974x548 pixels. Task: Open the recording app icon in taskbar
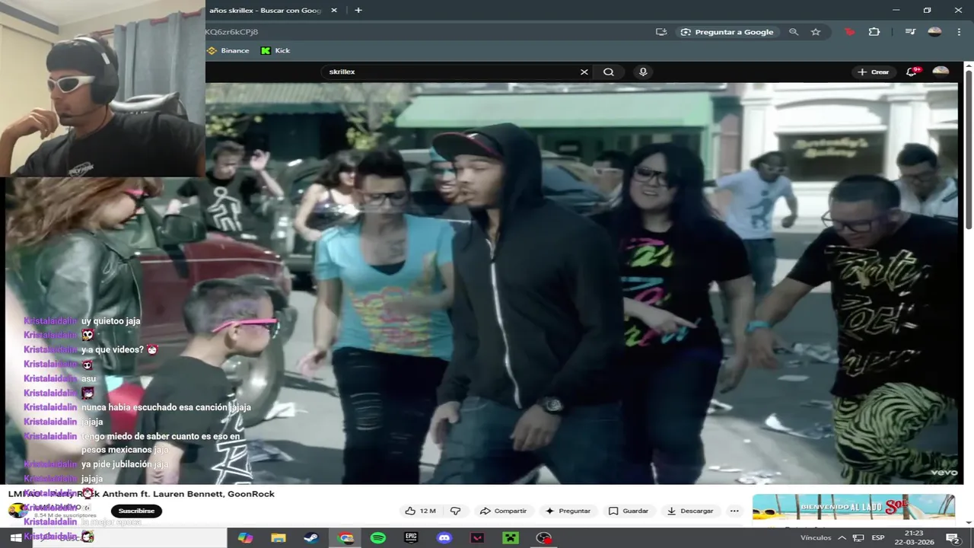[x=543, y=537]
